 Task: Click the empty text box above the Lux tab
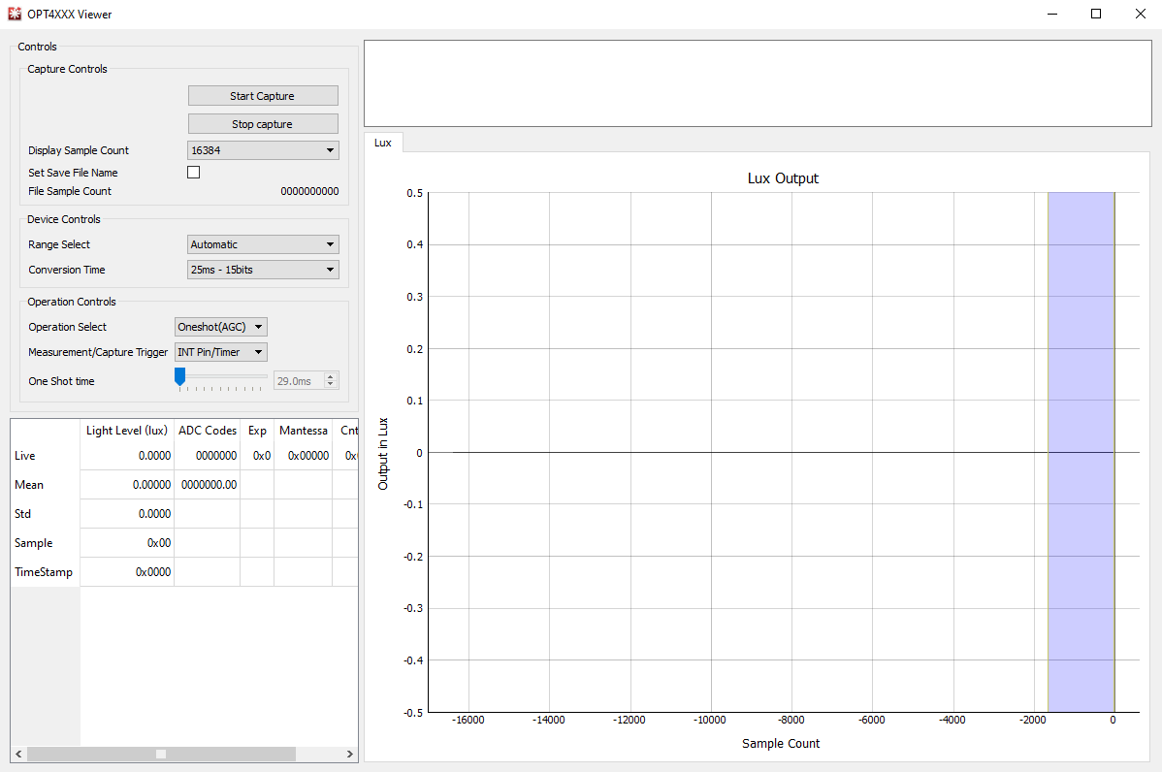[x=757, y=82]
